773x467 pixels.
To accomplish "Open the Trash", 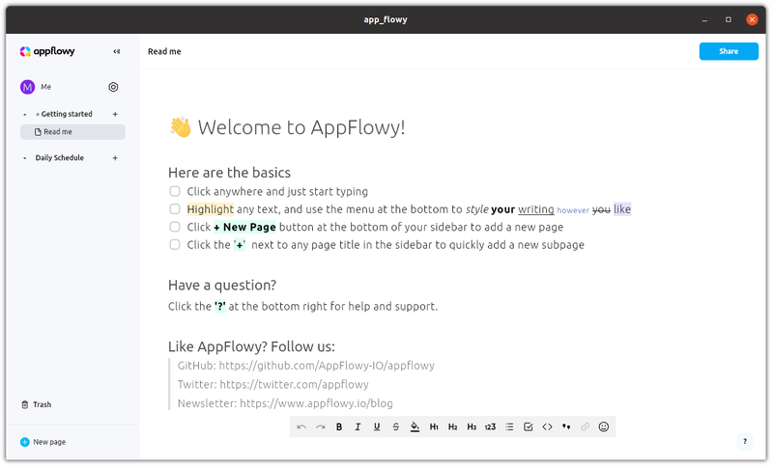I will (37, 405).
